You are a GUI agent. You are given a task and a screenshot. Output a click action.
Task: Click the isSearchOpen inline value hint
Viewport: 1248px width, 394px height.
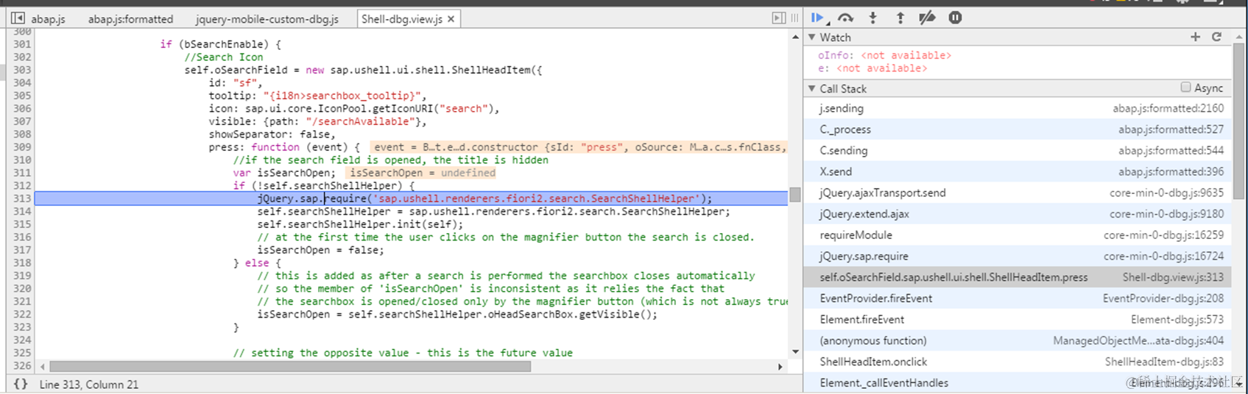422,173
